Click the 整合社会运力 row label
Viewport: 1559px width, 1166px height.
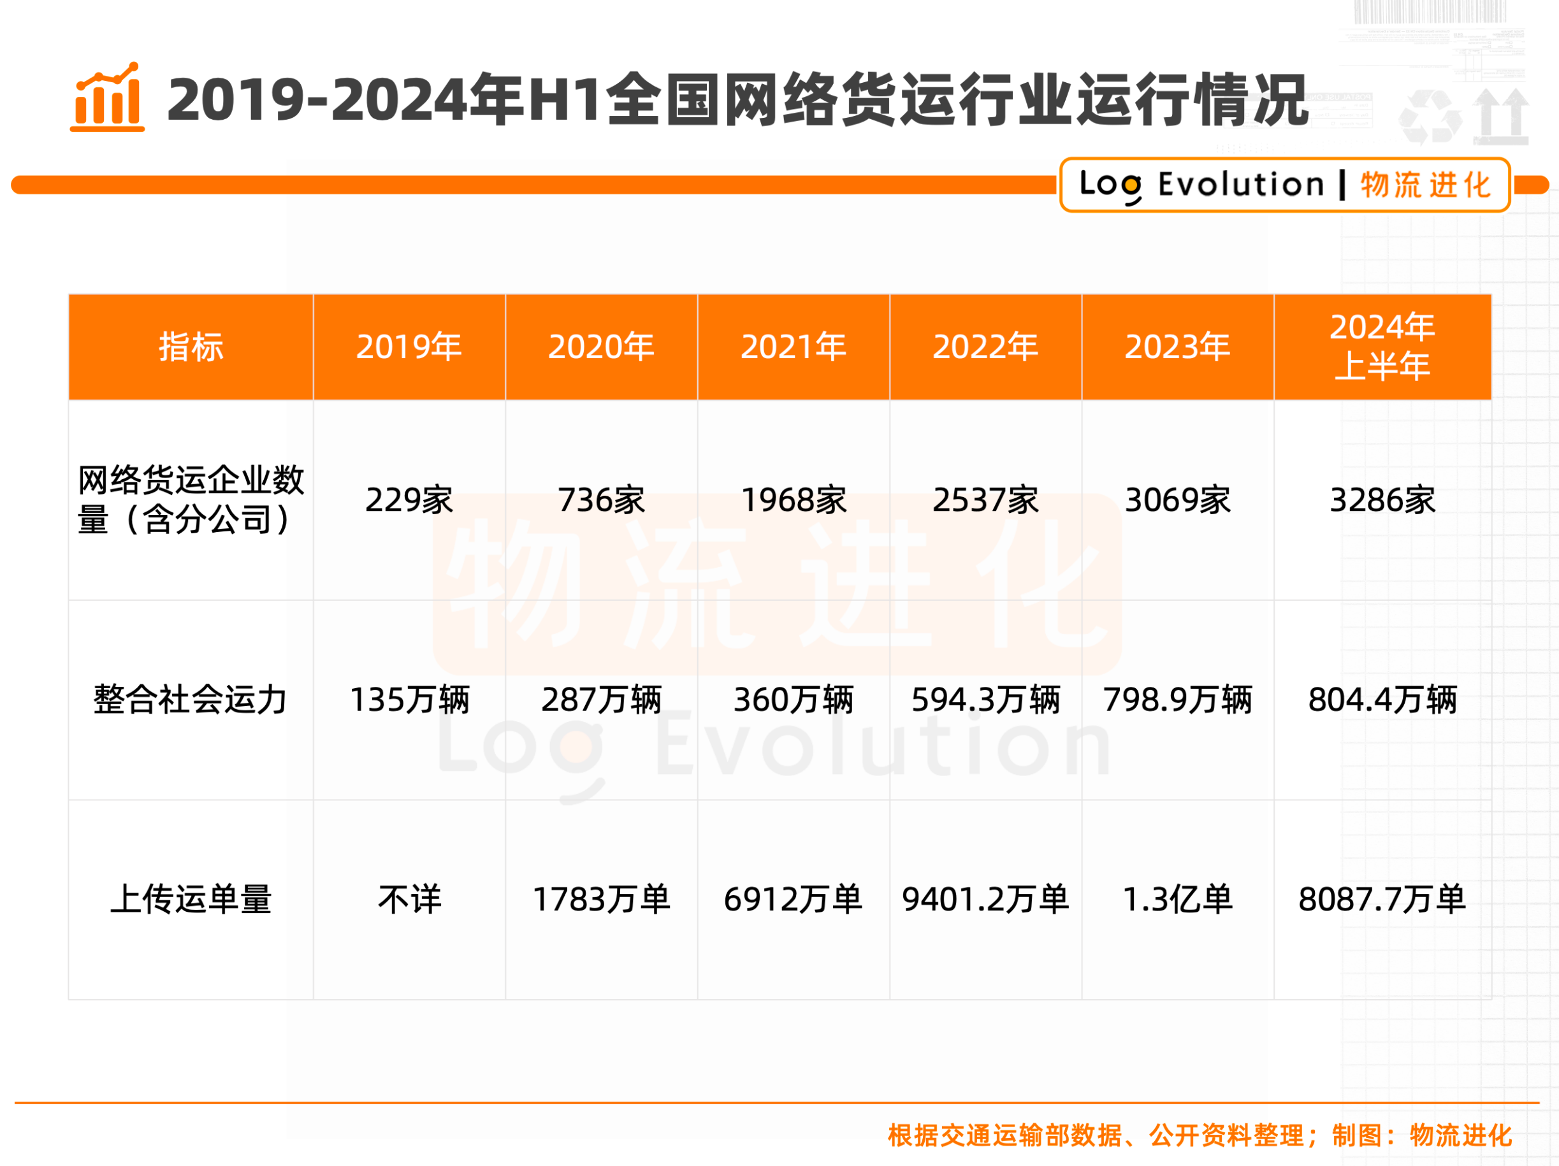(191, 700)
